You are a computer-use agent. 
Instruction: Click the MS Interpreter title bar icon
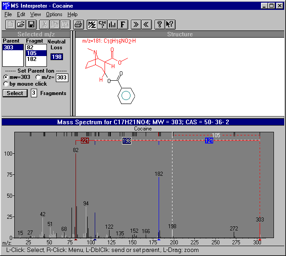6,6
